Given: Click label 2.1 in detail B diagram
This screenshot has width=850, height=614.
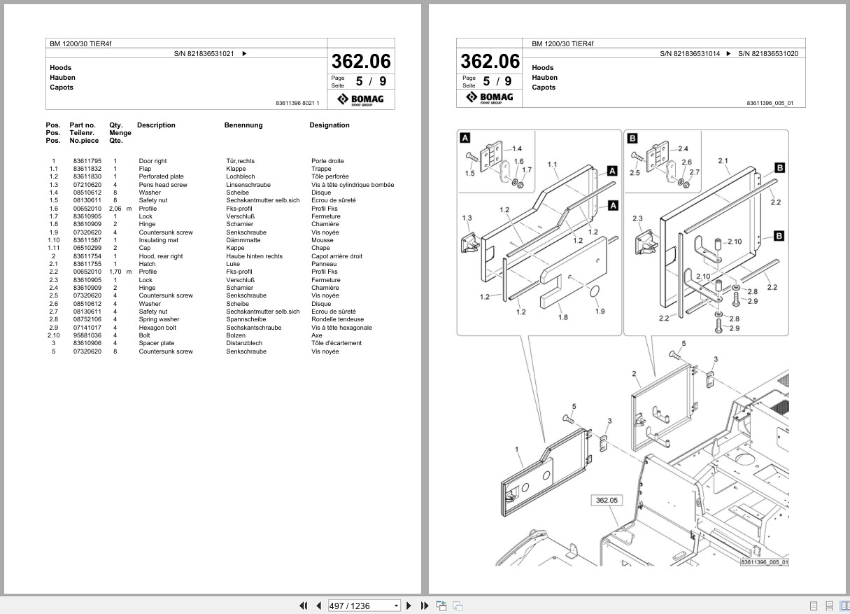Looking at the screenshot, I should 723,161.
